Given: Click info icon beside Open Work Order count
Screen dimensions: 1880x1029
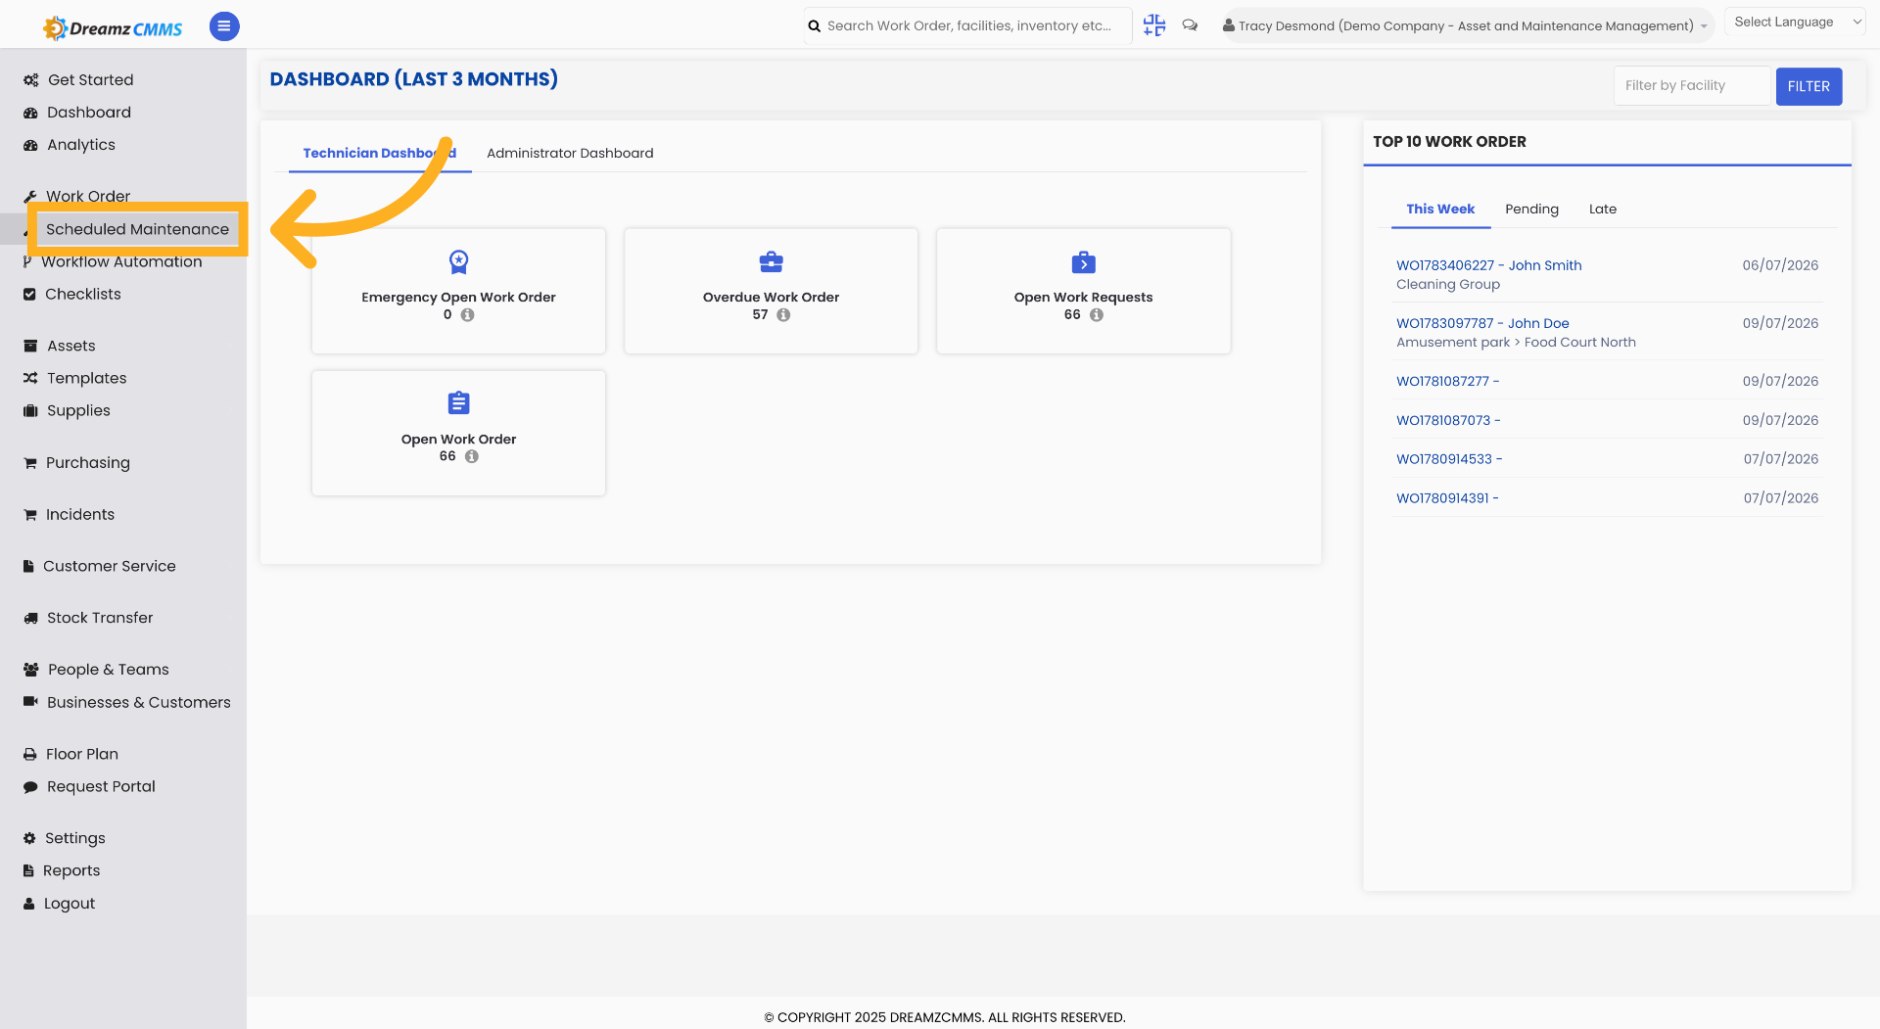Looking at the screenshot, I should (472, 456).
